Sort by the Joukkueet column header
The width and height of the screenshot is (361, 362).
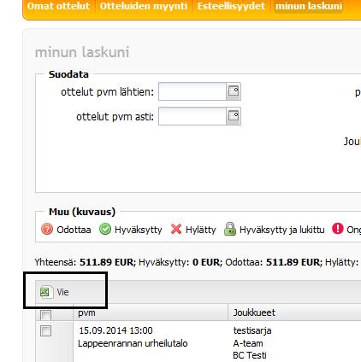pyautogui.click(x=294, y=312)
